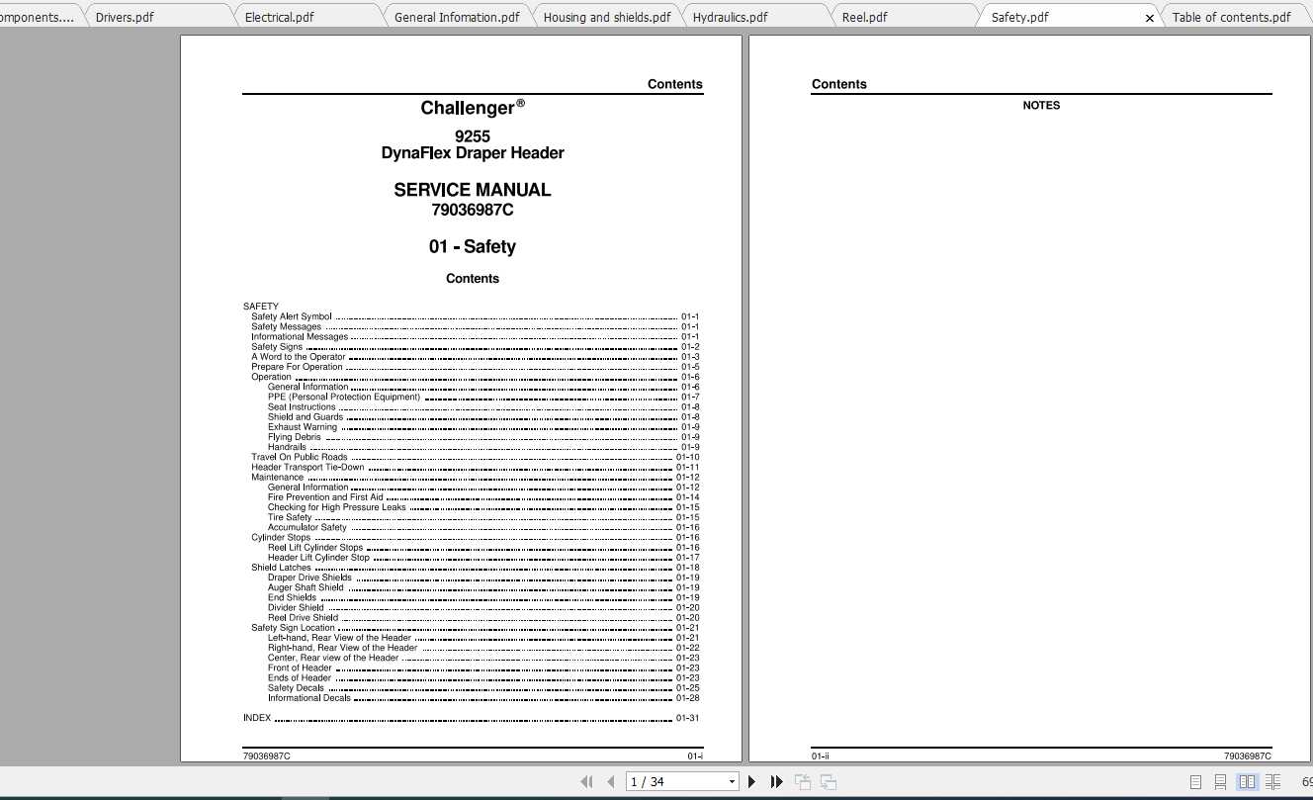Close the Safety.pdf tab
This screenshot has height=800, width=1313.
tap(1150, 18)
